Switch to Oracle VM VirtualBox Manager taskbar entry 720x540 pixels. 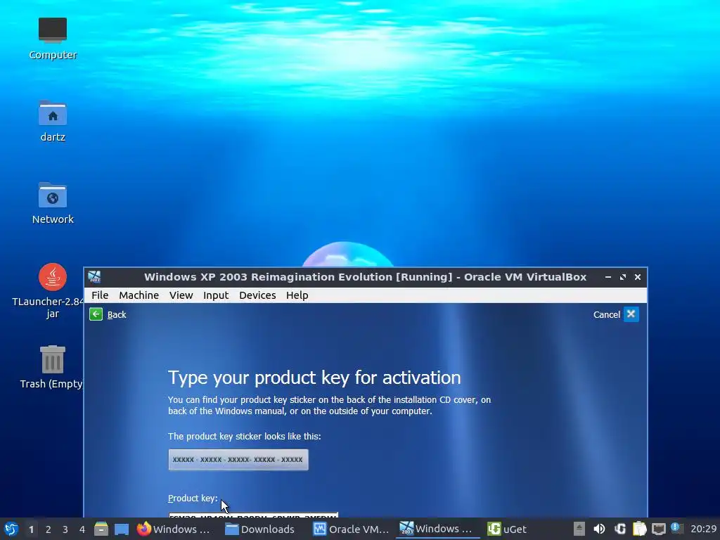(x=352, y=529)
